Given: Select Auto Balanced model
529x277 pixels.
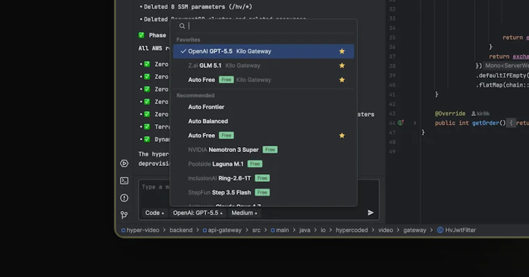Looking at the screenshot, I should pos(264,121).
